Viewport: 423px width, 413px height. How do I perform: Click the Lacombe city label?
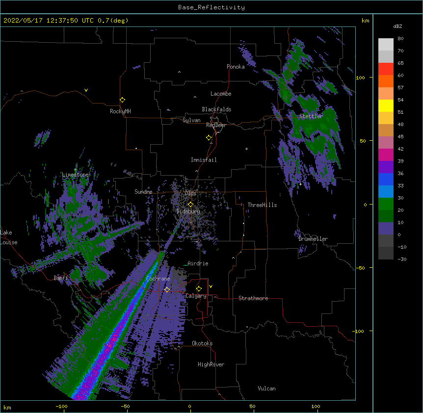point(221,94)
